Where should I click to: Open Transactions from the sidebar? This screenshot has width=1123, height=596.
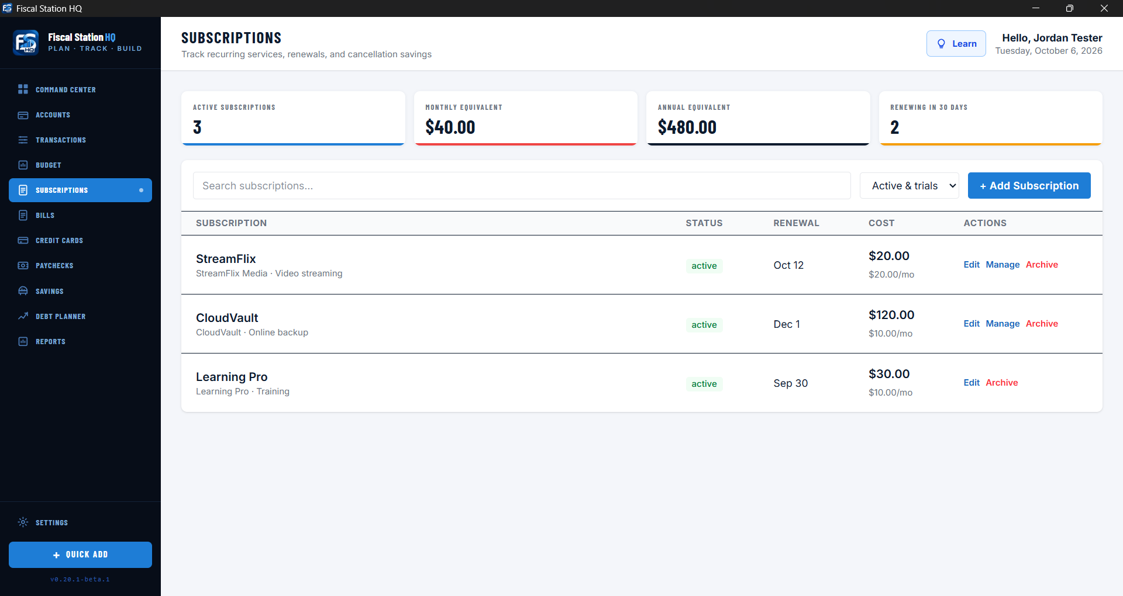tap(61, 140)
